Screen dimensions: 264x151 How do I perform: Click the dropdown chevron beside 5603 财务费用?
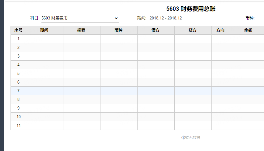click(116, 18)
